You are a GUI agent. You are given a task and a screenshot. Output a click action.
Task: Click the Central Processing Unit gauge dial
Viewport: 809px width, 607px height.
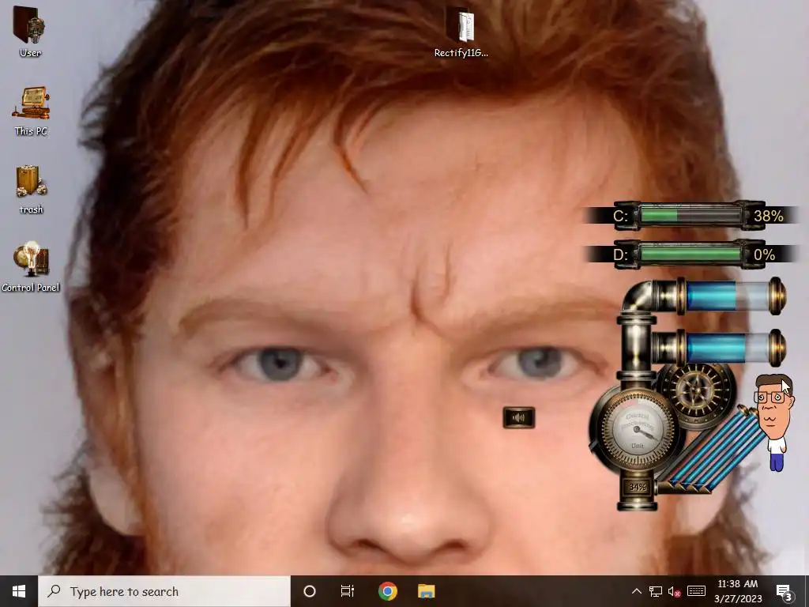click(x=638, y=430)
